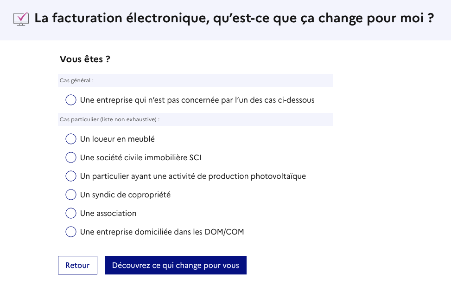This screenshot has height=287, width=451.
Task: Pick the "Un syndic de copropriété" radio circle
Action: coord(71,195)
